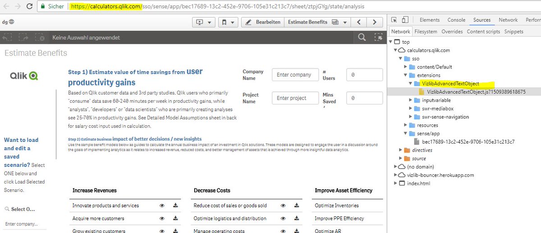Click the Enter company field
The image size is (541, 233).
[x=295, y=75]
